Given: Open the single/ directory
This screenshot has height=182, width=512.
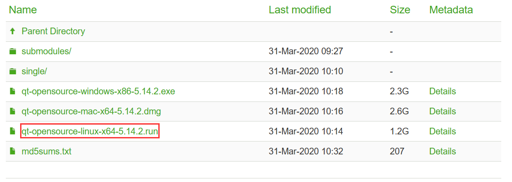Looking at the screenshot, I should [34, 71].
